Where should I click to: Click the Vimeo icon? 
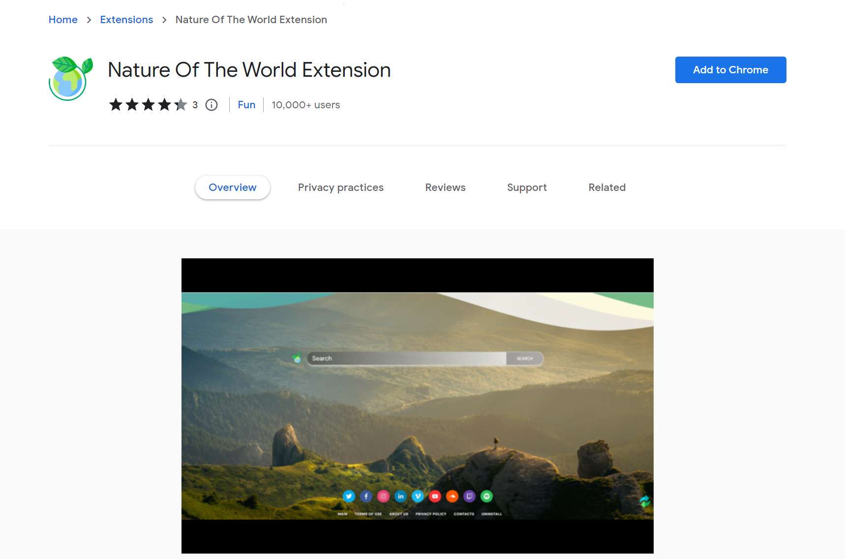click(418, 497)
